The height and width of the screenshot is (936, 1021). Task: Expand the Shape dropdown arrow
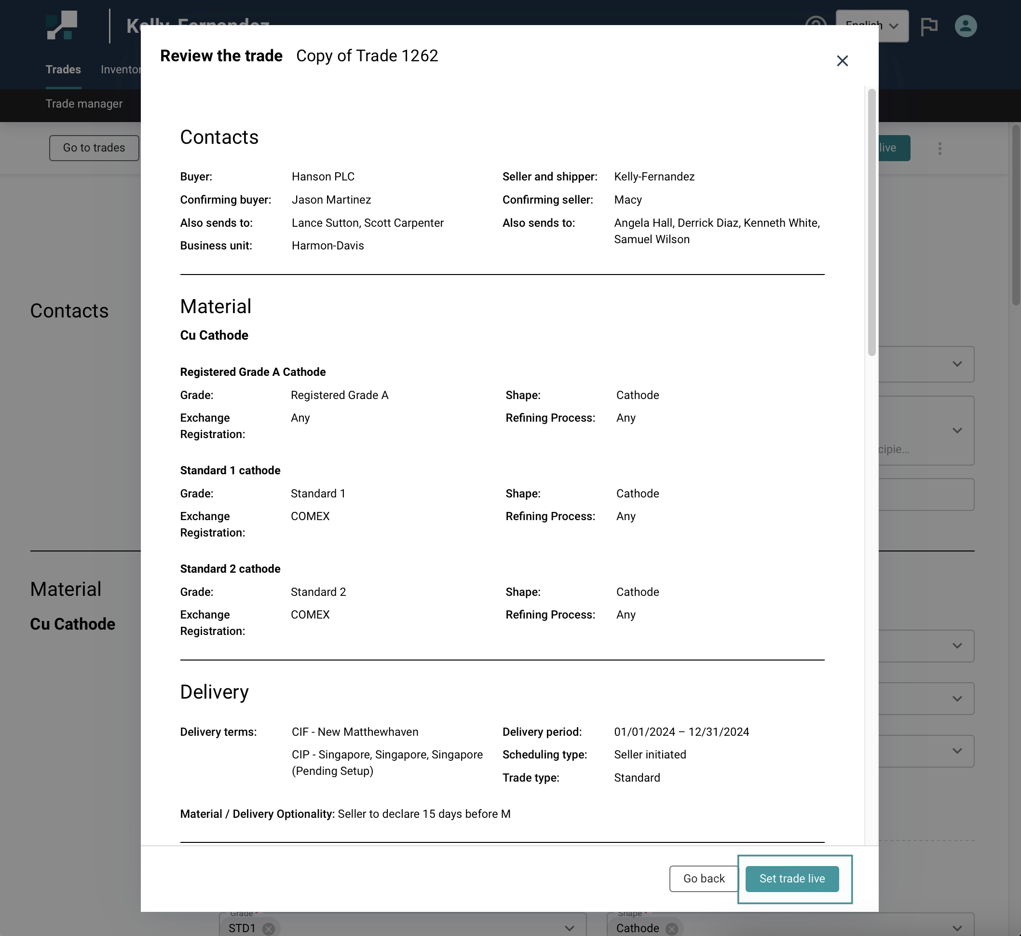957,928
